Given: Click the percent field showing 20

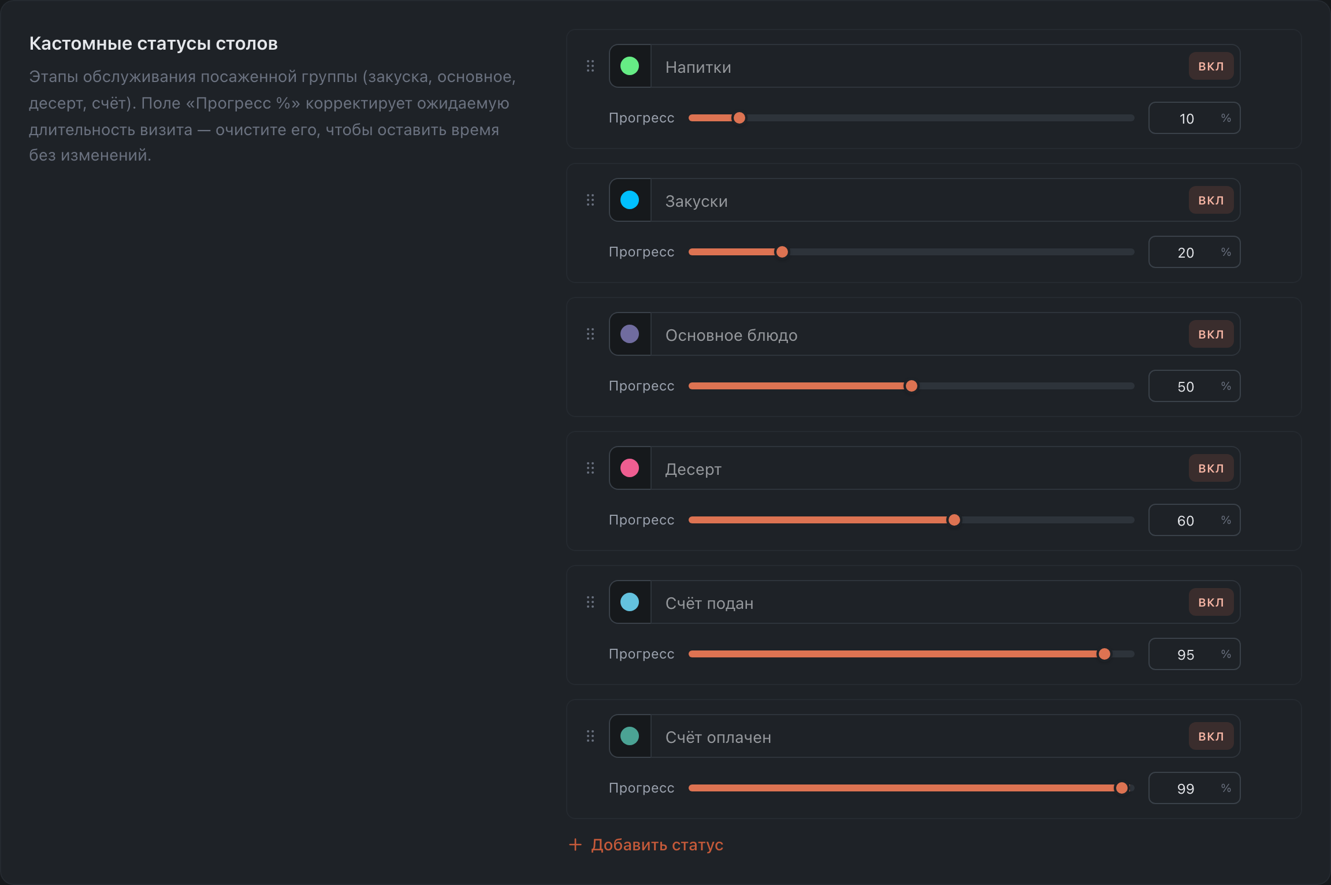Looking at the screenshot, I should tap(1194, 252).
